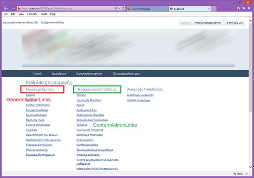
Task: Click the greyed-out Βοήθεια button
Action: 186,23
